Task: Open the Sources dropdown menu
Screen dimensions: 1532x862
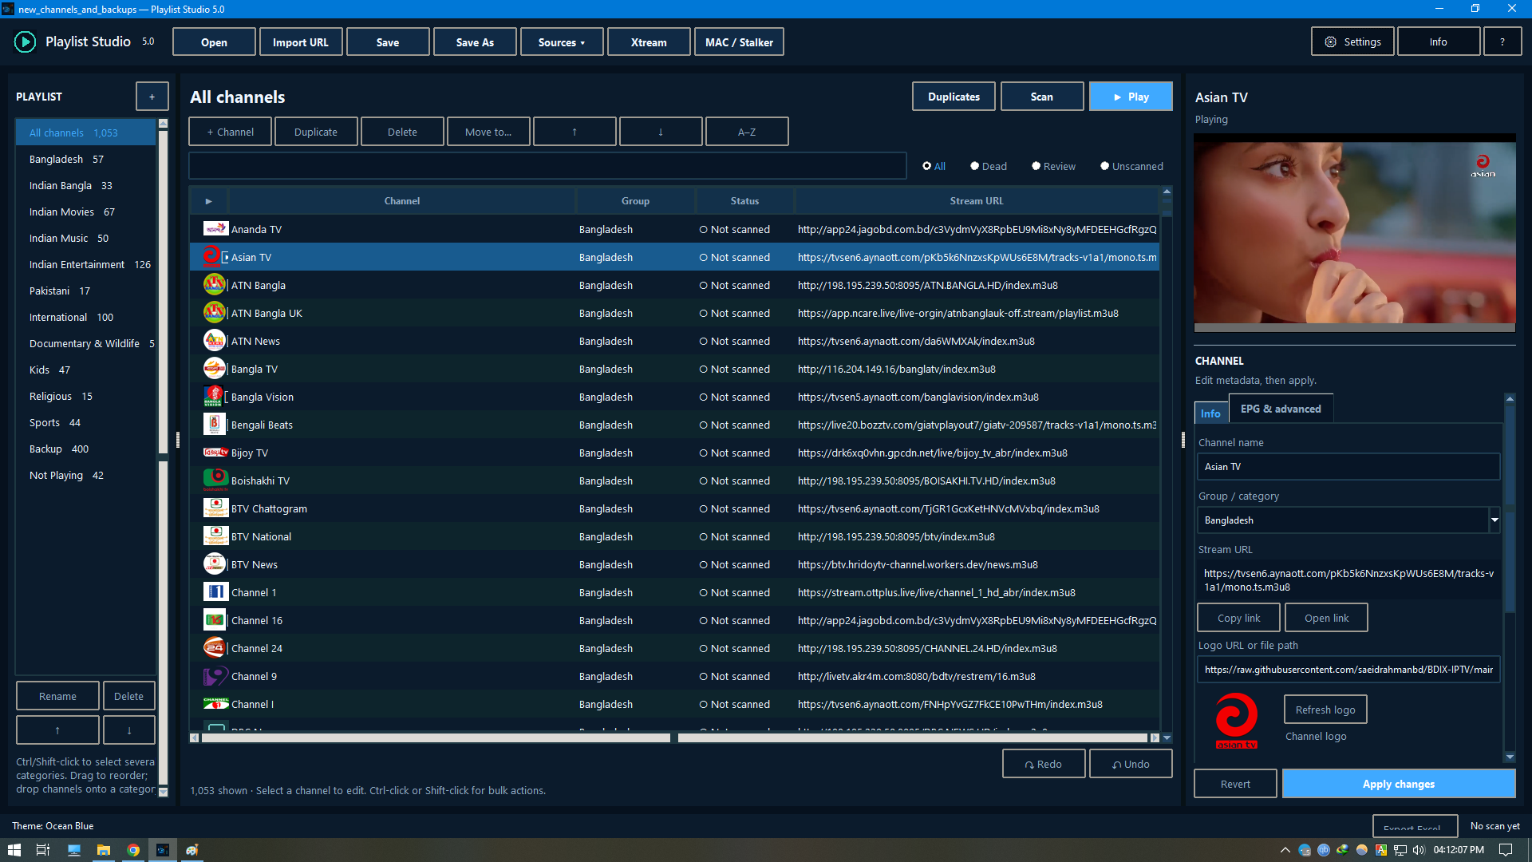Action: point(562,42)
